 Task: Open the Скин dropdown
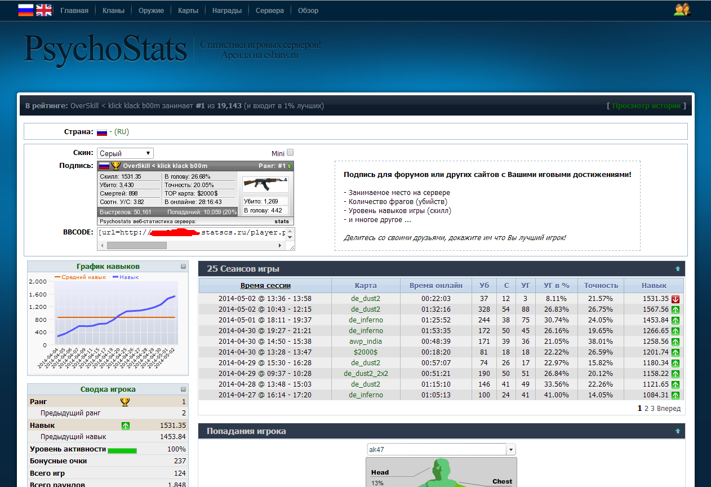[x=125, y=153]
